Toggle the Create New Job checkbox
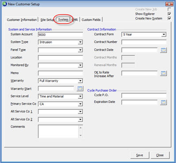This screenshot has width=176, height=163. tap(169, 9)
